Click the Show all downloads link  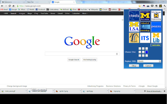pyautogui.click(x=154, y=91)
